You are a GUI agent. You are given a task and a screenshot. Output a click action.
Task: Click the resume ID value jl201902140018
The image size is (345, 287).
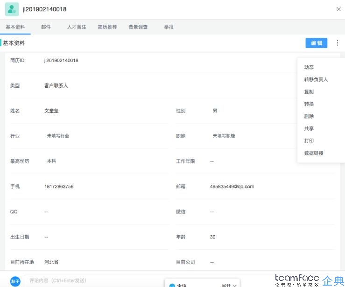pyautogui.click(x=61, y=61)
